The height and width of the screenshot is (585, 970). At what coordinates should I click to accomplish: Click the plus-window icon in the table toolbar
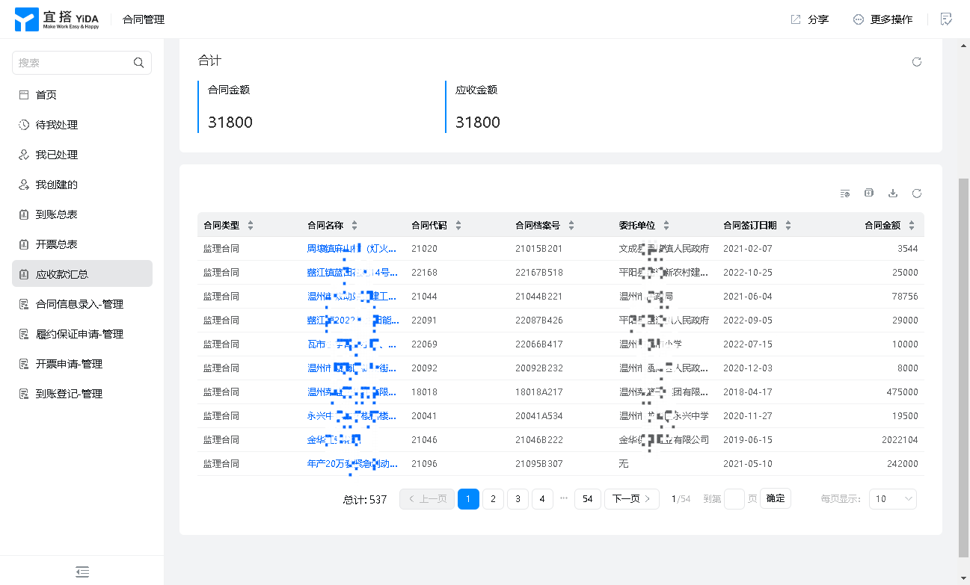click(869, 194)
